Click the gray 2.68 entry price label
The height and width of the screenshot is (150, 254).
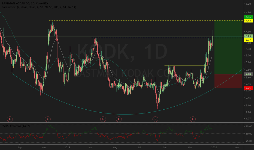248,74
